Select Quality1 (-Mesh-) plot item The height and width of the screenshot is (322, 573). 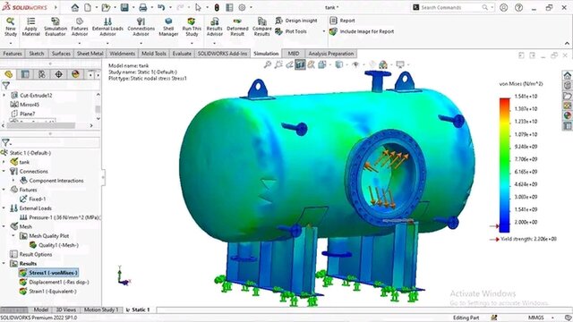click(54, 245)
